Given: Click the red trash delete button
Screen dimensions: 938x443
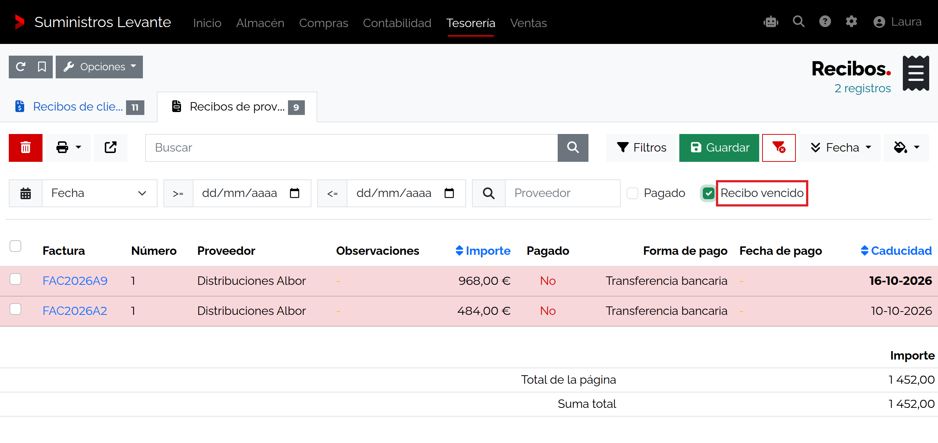Looking at the screenshot, I should tap(26, 148).
